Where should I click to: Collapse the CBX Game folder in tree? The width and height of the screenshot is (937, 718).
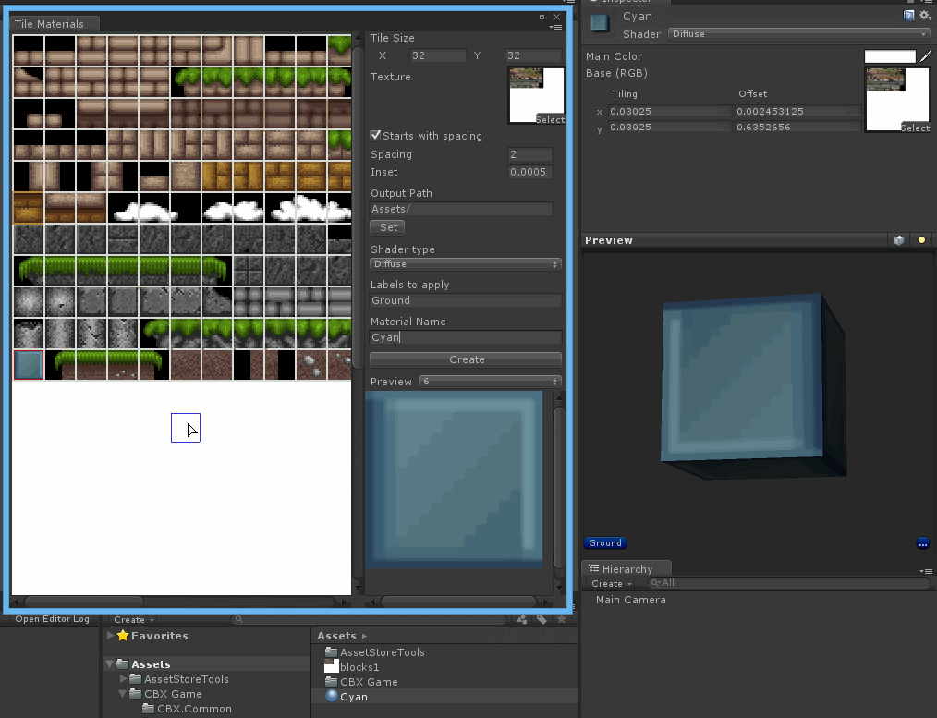click(x=123, y=694)
